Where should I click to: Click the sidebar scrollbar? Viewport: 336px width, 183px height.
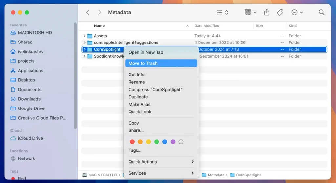coord(75,76)
